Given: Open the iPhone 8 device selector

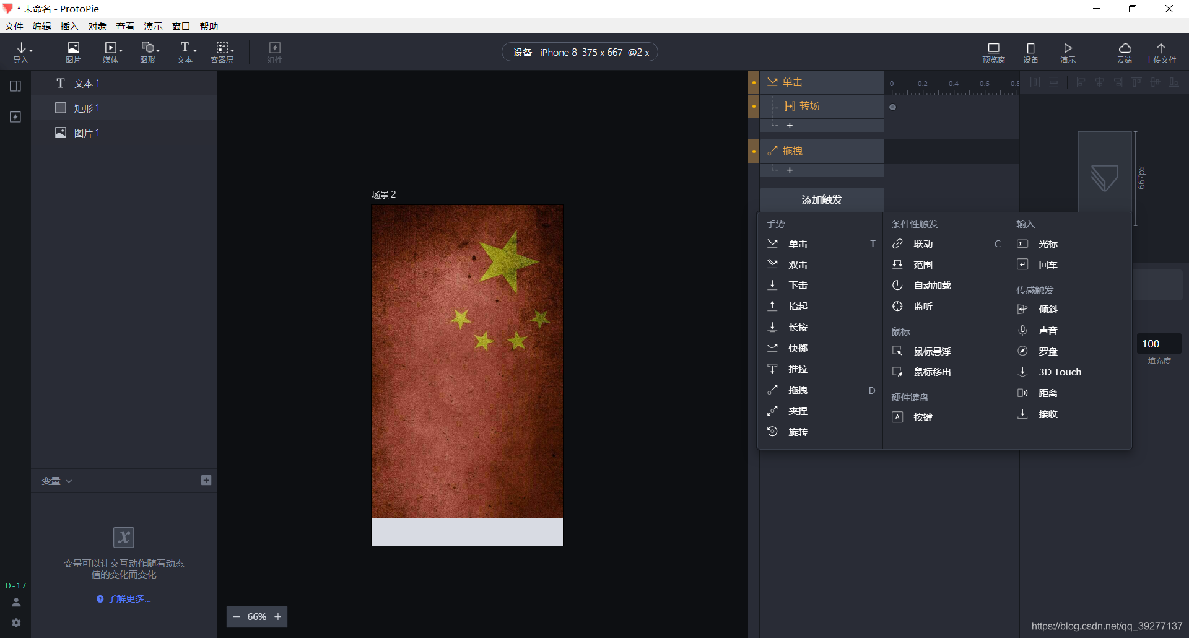Looking at the screenshot, I should [x=580, y=52].
